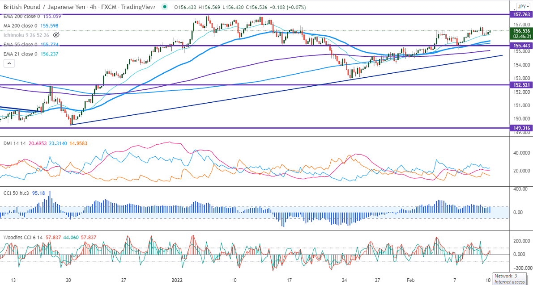Click the 157.000 price scale label
This screenshot has width=533, height=285.
[x=522, y=25]
